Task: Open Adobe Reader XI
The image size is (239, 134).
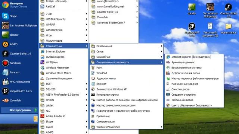Action: coord(64,116)
